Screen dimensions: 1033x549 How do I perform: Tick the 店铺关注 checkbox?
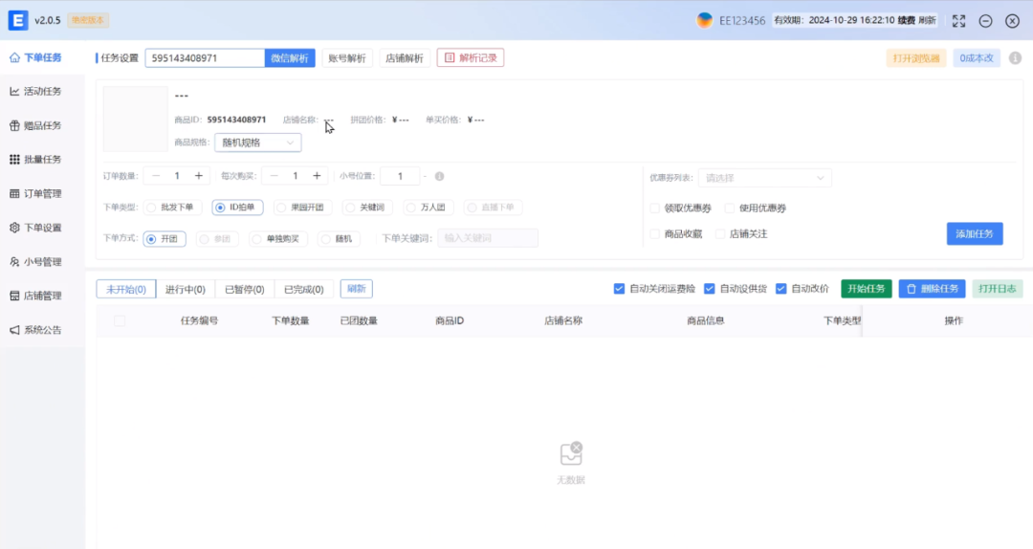pos(720,234)
